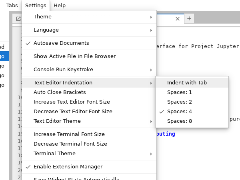Select Text Editor Indentation entry

(x=89, y=83)
